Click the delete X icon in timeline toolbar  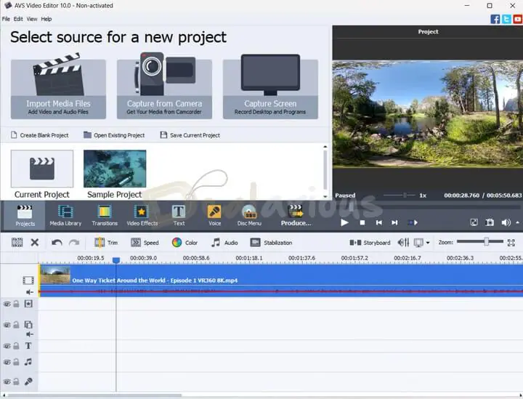pyautogui.click(x=35, y=242)
